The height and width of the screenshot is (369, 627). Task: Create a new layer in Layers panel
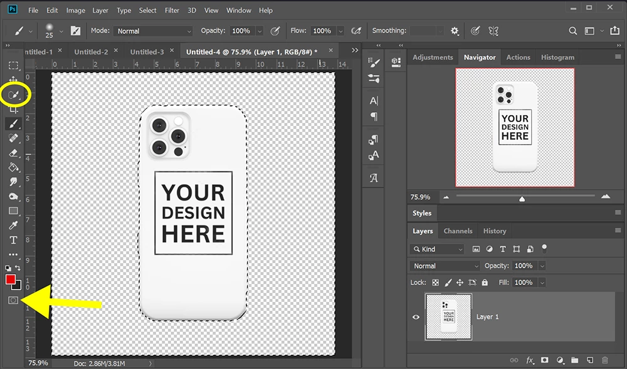click(589, 360)
